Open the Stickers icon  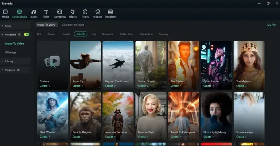[97, 12]
